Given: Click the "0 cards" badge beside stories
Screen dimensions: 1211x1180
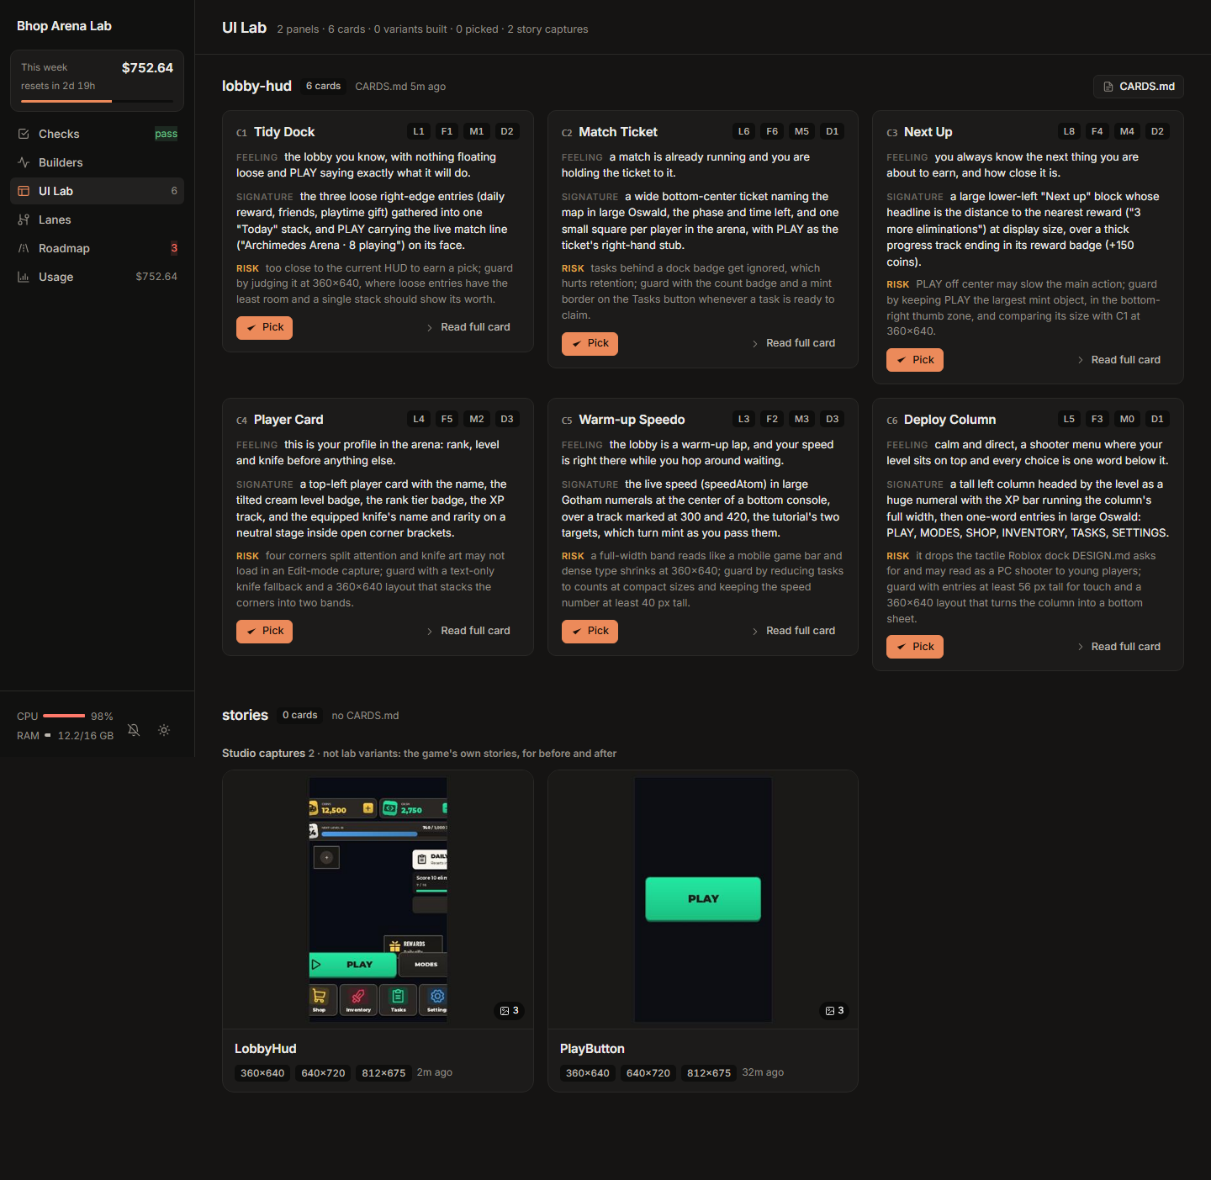Looking at the screenshot, I should [x=300, y=715].
